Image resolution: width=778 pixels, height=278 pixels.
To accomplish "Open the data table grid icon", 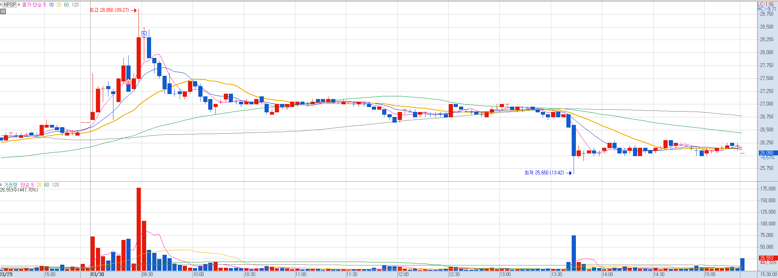I will coord(3,11).
